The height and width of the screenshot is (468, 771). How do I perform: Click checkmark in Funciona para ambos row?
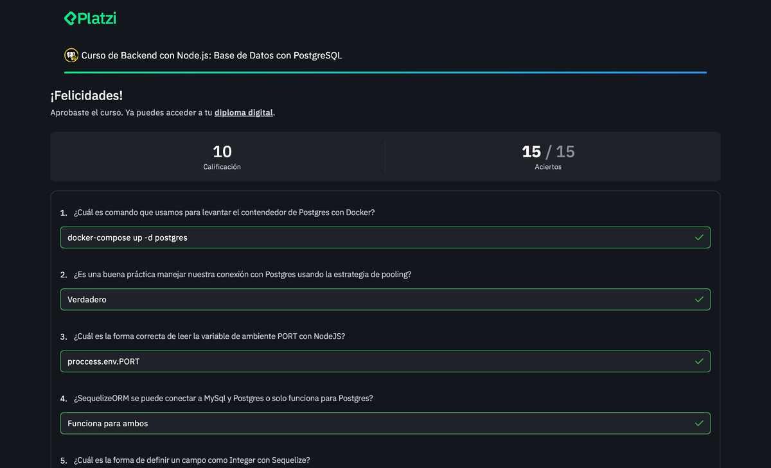699,423
